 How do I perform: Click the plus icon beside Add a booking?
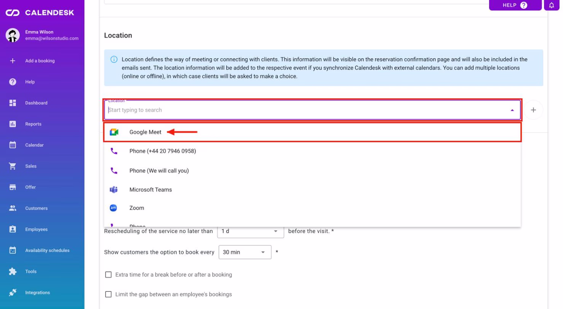[13, 61]
